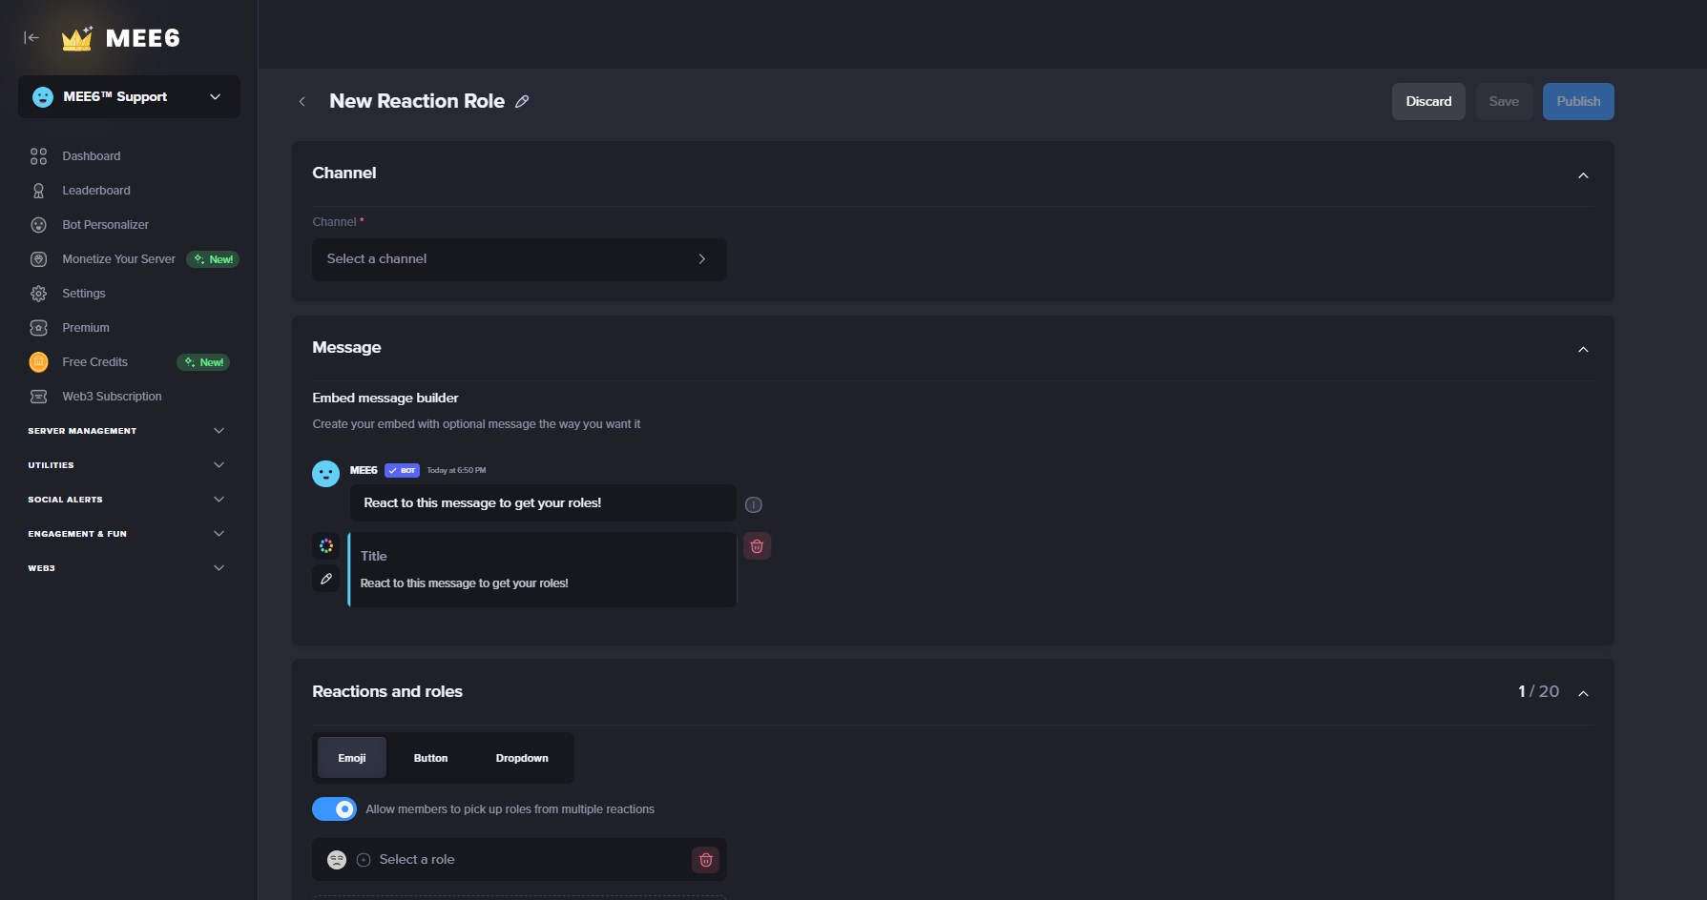The height and width of the screenshot is (900, 1707).
Task: Click the plus icon beside Select a role
Action: (364, 860)
